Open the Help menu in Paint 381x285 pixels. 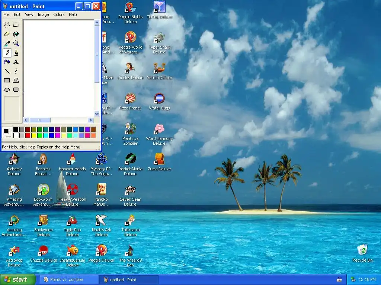(x=73, y=14)
